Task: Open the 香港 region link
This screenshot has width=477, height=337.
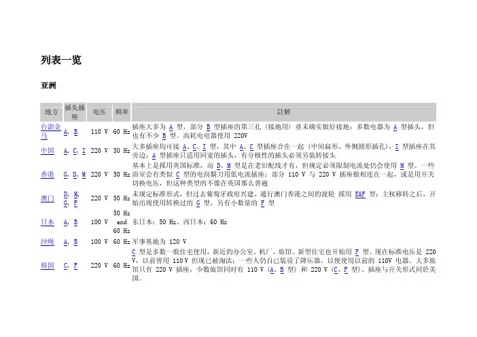Action: click(x=48, y=174)
